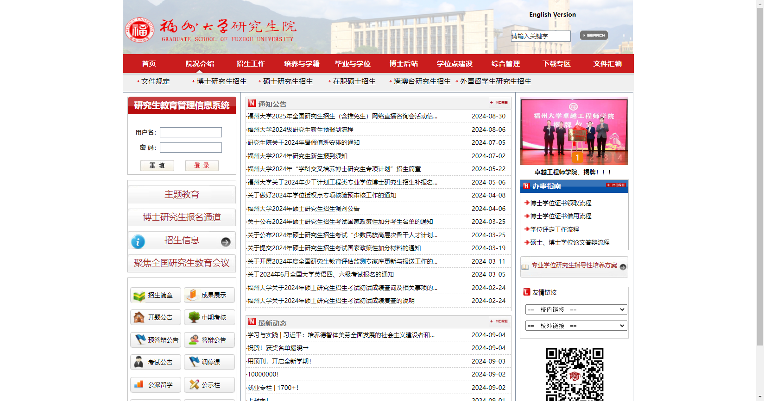Image resolution: width=764 pixels, height=401 pixels.
Task: Open the 培养与学籍 navigation menu
Action: (302, 64)
